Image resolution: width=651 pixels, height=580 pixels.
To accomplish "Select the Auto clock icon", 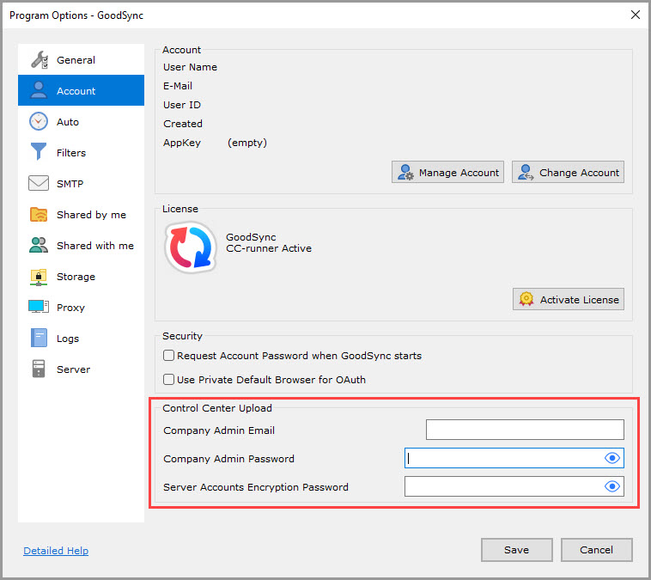I will pos(39,122).
